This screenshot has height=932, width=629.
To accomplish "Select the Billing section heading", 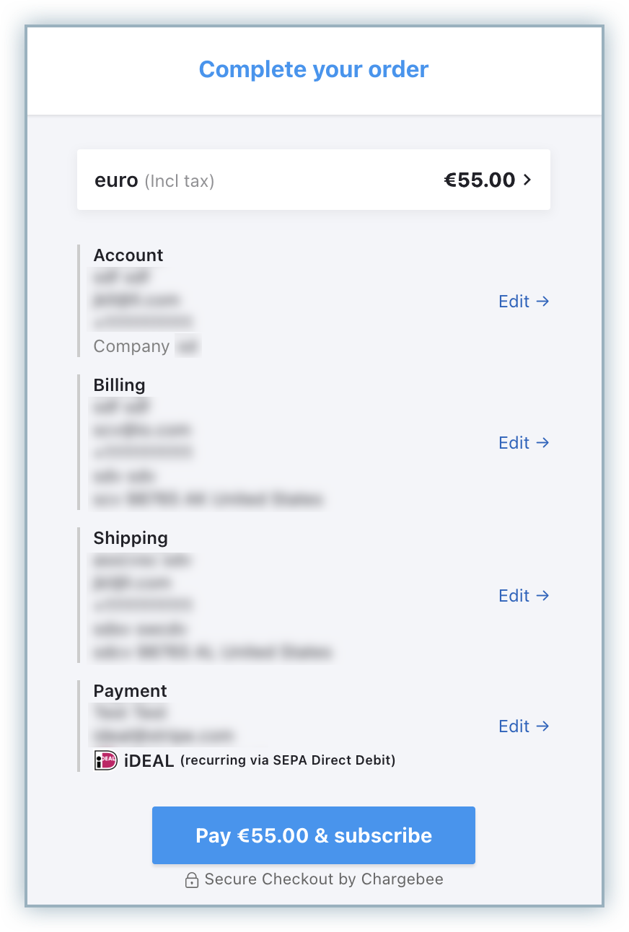I will coord(119,385).
